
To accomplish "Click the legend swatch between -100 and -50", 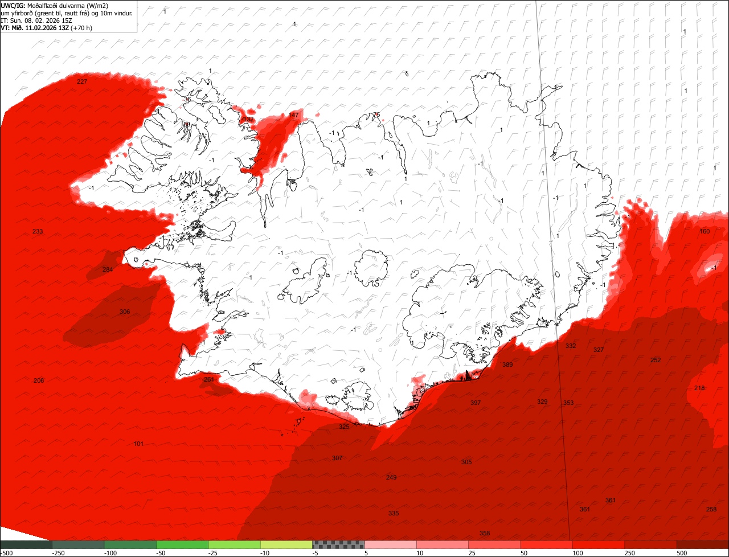I will tap(130, 544).
